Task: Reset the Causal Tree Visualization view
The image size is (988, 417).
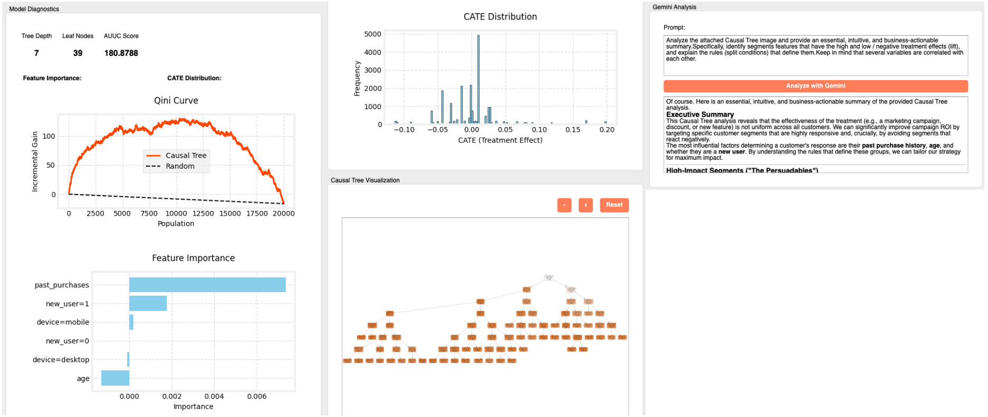Action: tap(614, 205)
